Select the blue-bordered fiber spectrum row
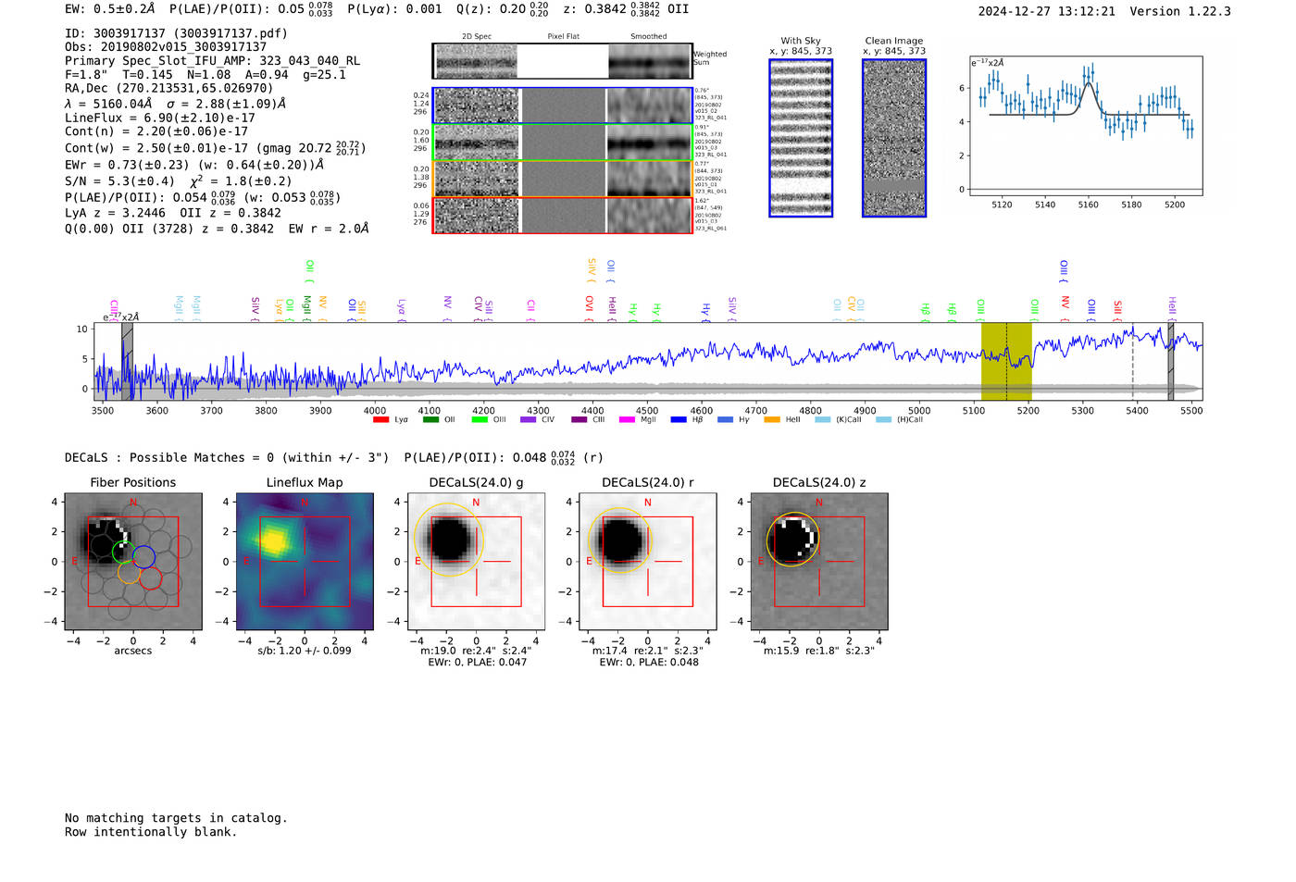 pos(562,106)
